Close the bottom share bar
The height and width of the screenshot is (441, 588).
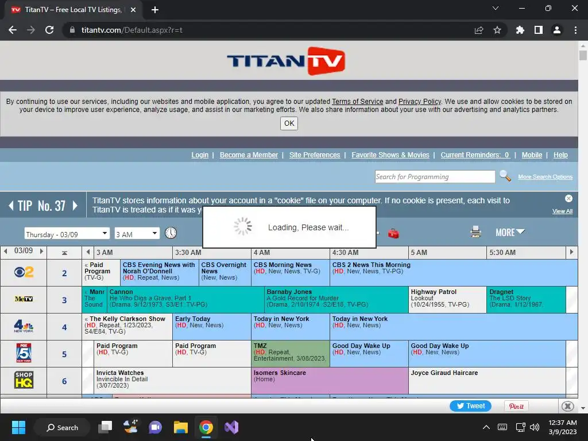point(568,406)
